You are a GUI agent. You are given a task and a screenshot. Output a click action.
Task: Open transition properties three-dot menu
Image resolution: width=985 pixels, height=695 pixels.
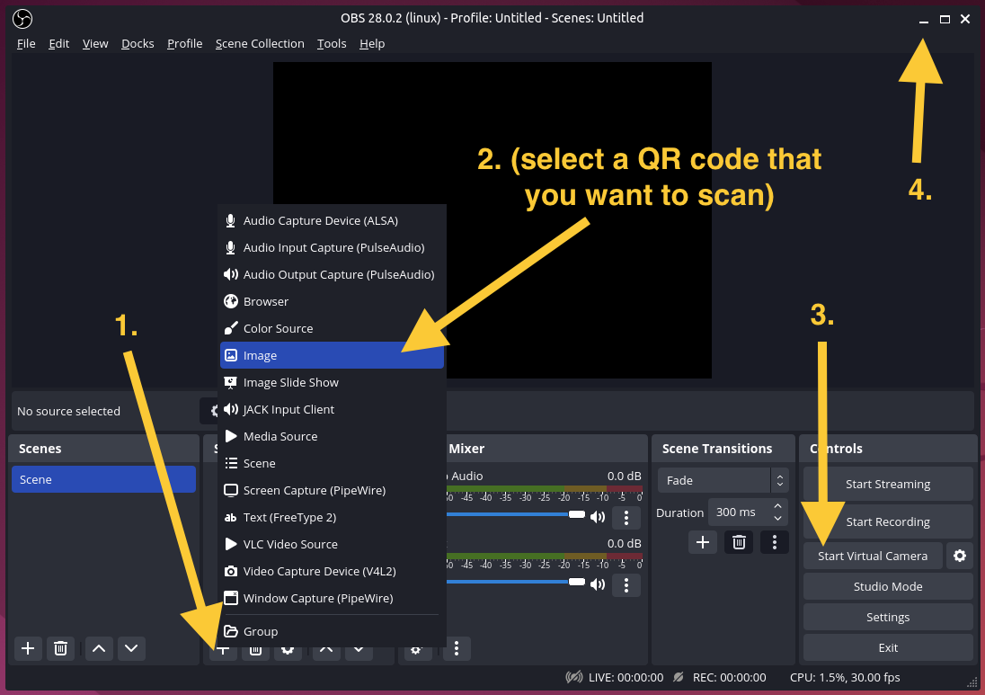click(x=775, y=541)
